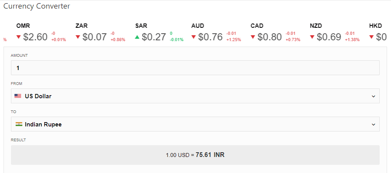This screenshot has height=173, width=391.
Task: Click the AUD ticker price $0.76
Action: (210, 37)
